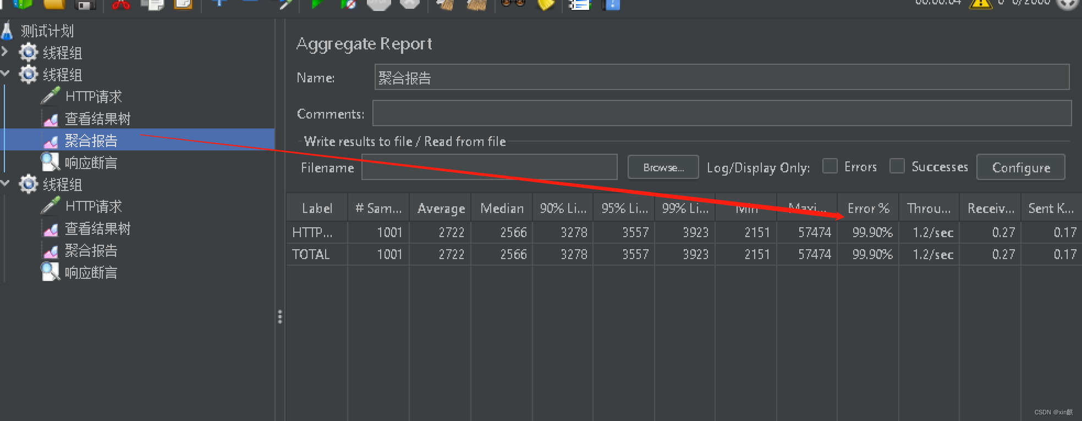Select the last 响应断言 in the tree
This screenshot has height=421, width=1082.
point(91,272)
